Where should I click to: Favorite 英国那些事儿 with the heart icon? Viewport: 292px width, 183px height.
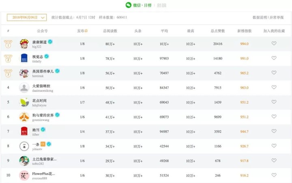click(274, 73)
